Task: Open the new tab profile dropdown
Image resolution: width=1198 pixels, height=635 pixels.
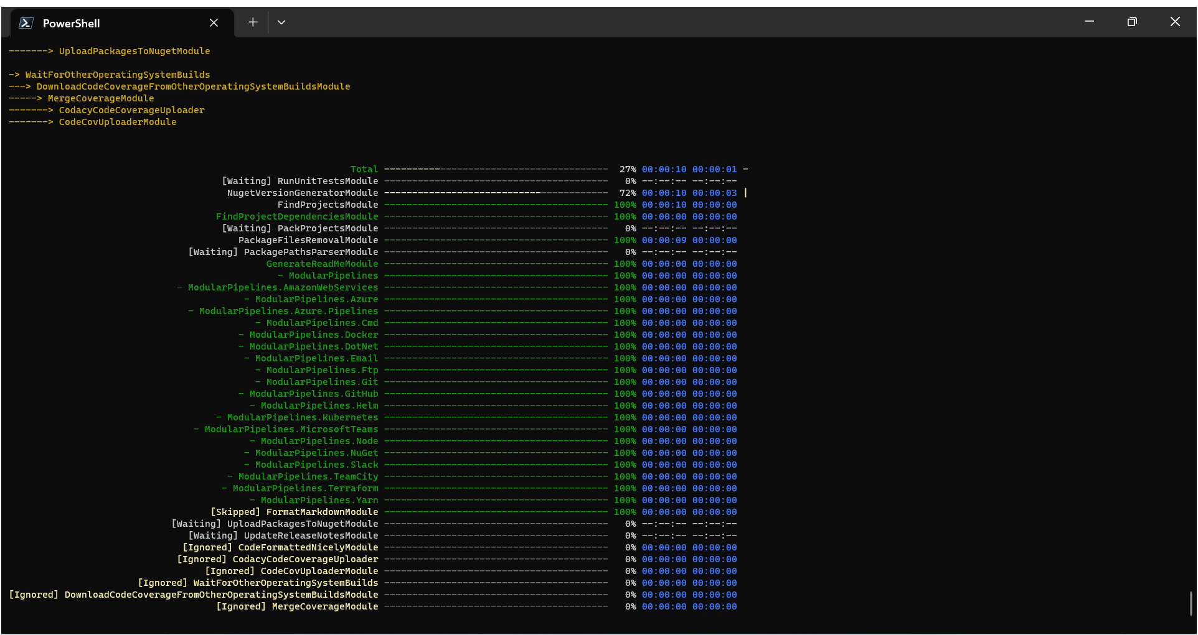Action: tap(281, 22)
